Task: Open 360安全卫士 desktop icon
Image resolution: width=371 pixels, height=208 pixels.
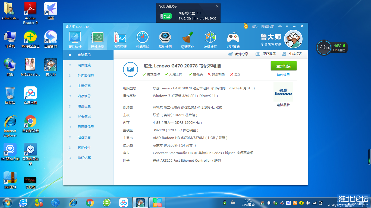Action: pyautogui.click(x=30, y=39)
